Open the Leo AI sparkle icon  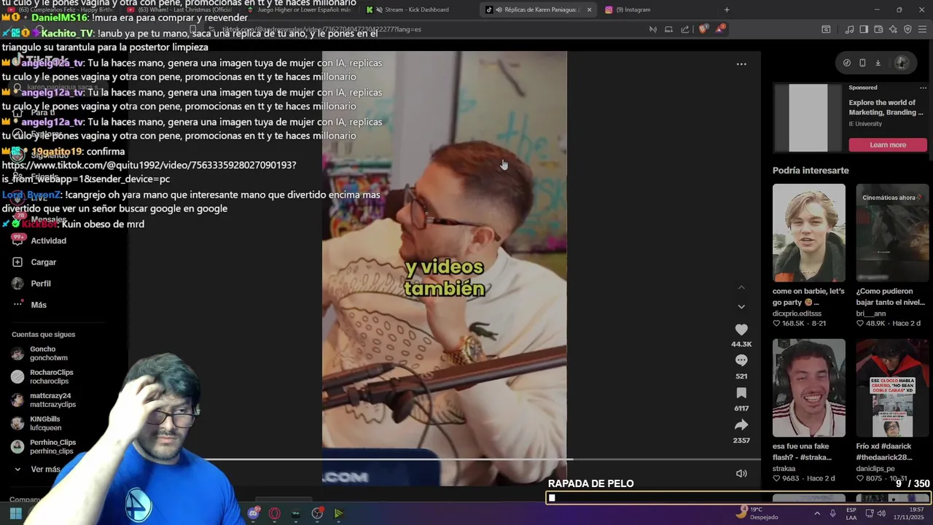pos(893,29)
